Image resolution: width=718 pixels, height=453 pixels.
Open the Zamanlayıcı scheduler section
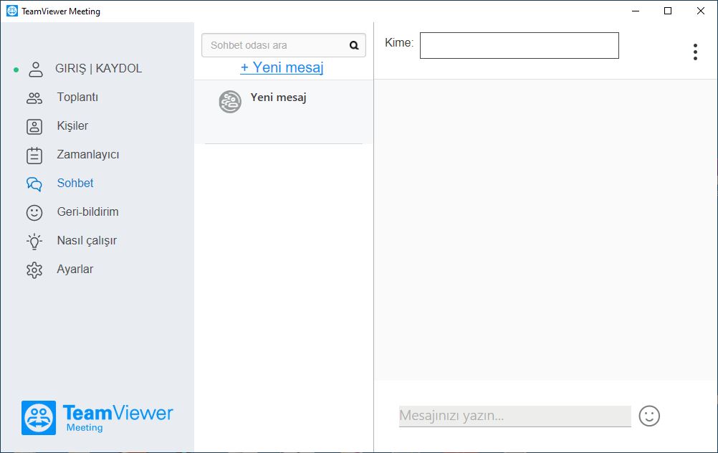[88, 154]
